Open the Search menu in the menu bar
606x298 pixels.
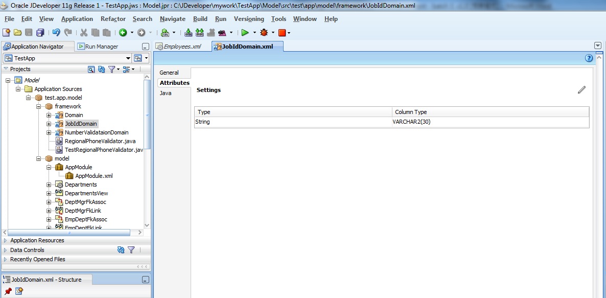[142, 18]
